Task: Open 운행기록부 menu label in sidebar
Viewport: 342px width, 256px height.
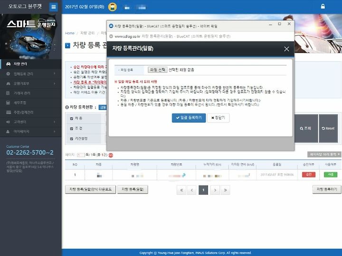Action: [x=21, y=83]
